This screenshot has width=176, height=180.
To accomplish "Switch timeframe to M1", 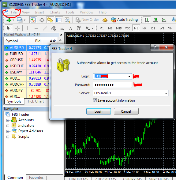I will [102, 28].
